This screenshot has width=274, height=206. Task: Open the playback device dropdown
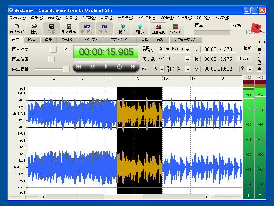coord(188,50)
